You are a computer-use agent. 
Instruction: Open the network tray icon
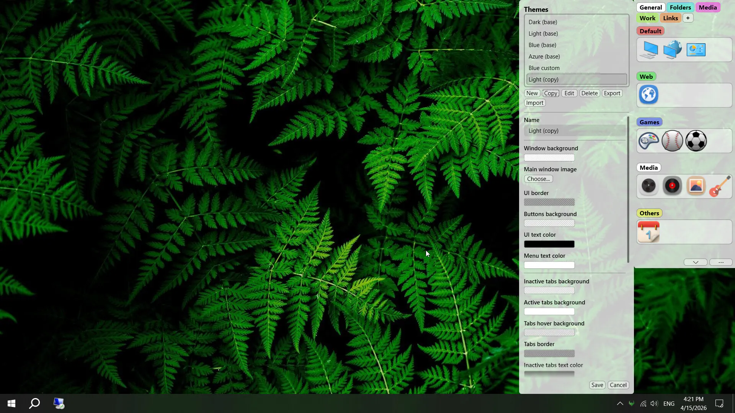(643, 403)
